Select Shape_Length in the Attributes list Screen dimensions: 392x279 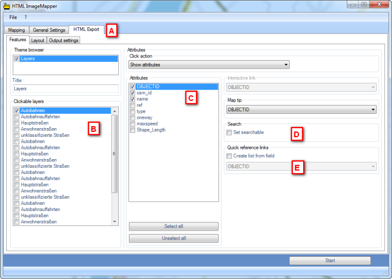(151, 130)
